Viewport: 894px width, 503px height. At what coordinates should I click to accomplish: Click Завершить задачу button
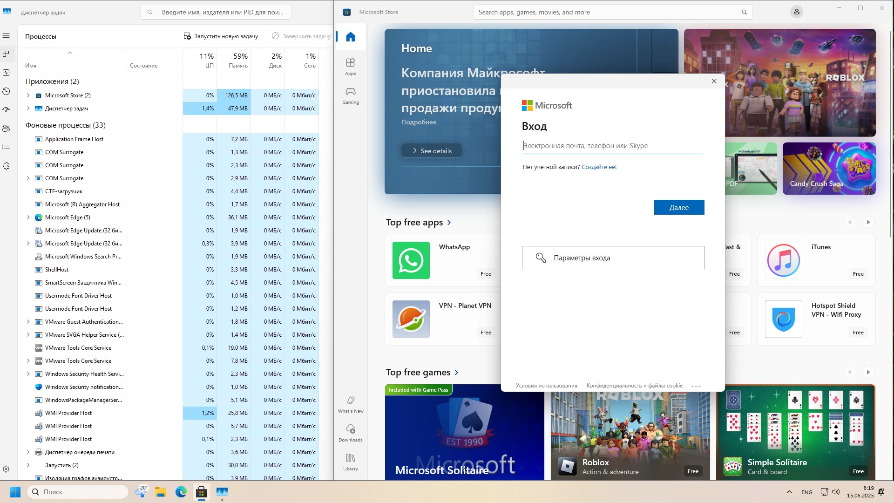[301, 36]
